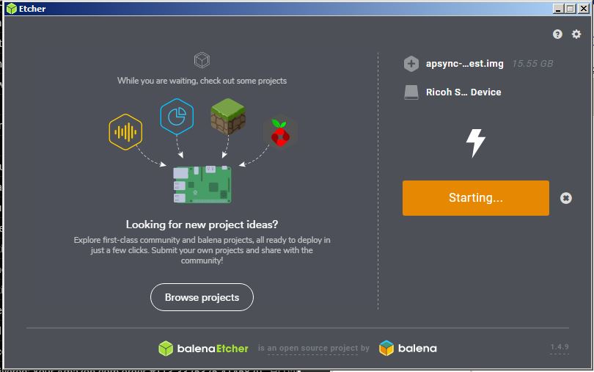Click the Browse projects button
Image resolution: width=594 pixels, height=372 pixels.
pos(202,297)
